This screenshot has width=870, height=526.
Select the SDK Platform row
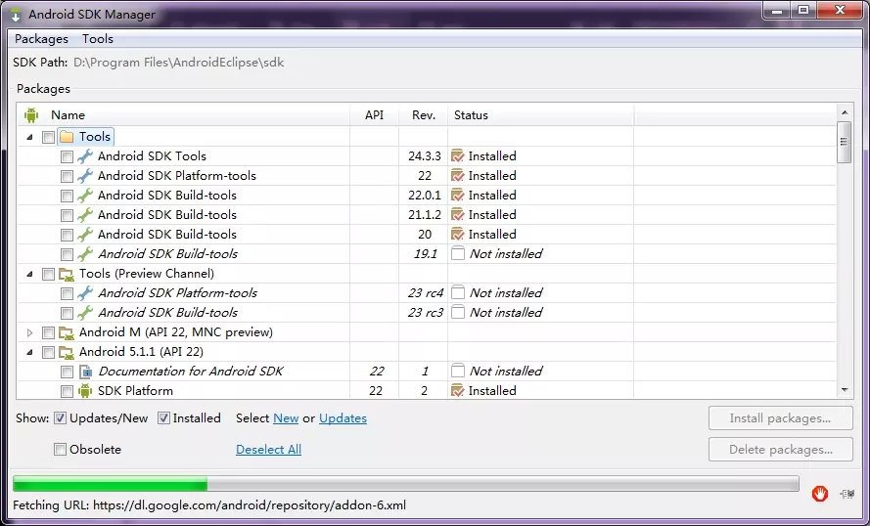coord(426,391)
